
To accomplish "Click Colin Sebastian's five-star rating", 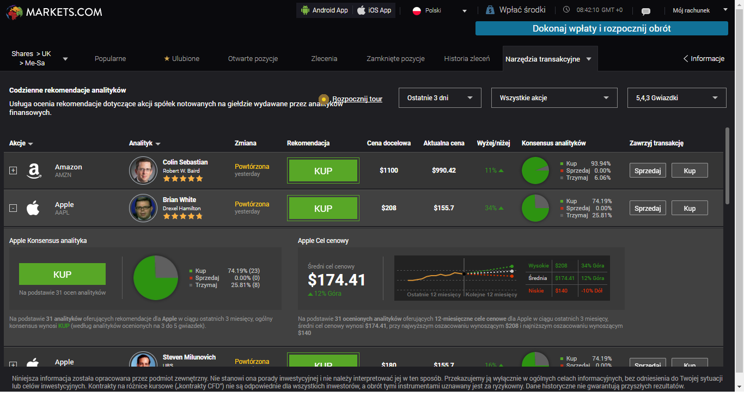I will click(x=183, y=179).
